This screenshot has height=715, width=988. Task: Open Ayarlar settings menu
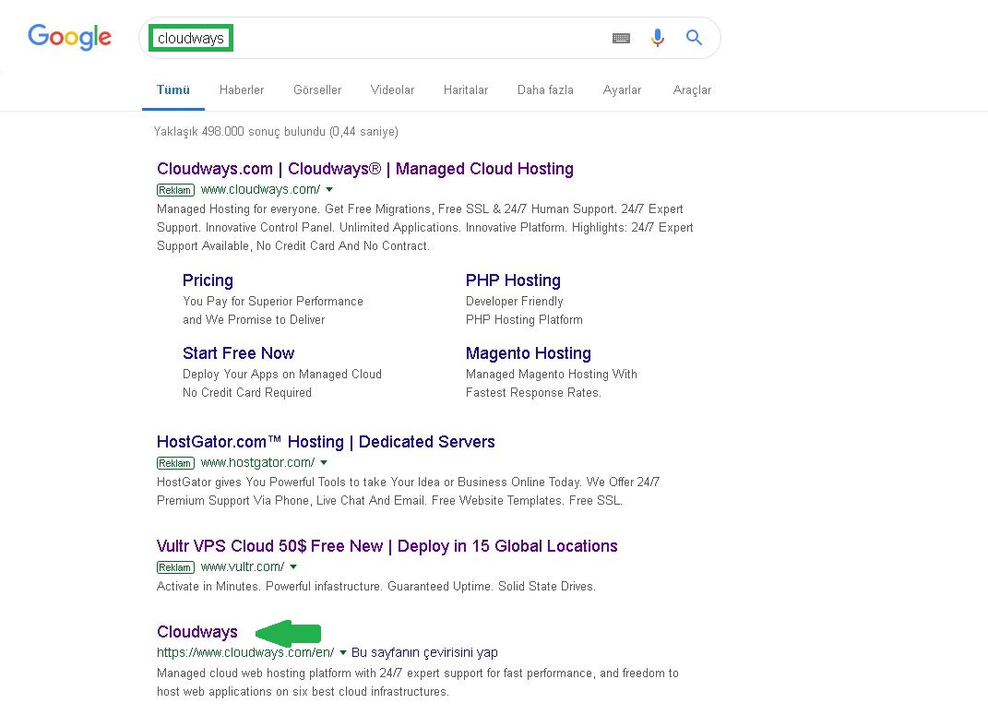point(622,90)
